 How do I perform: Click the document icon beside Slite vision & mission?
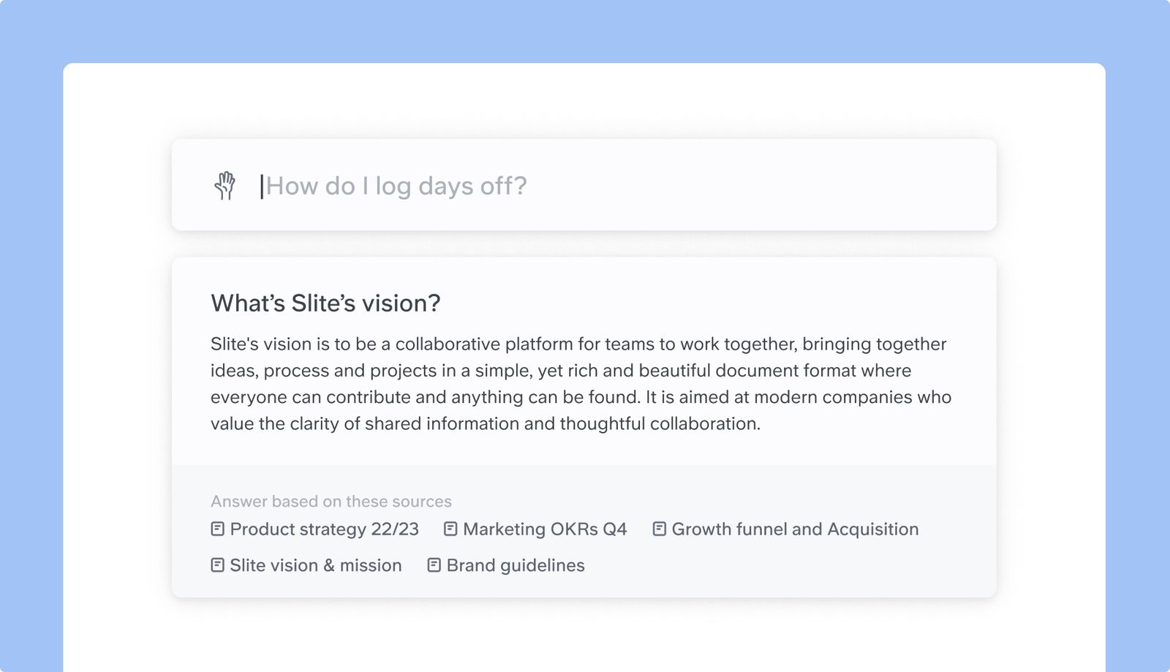coord(217,565)
